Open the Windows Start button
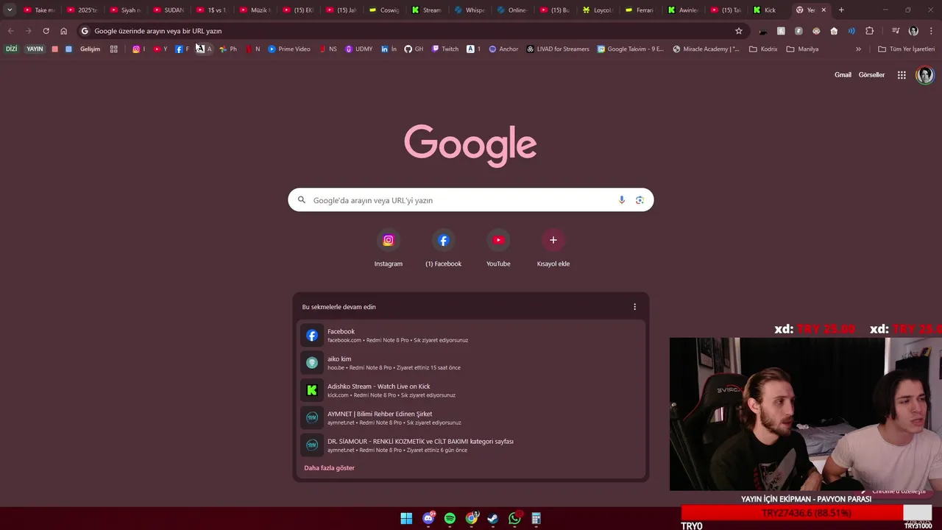The height and width of the screenshot is (530, 942). click(406, 519)
